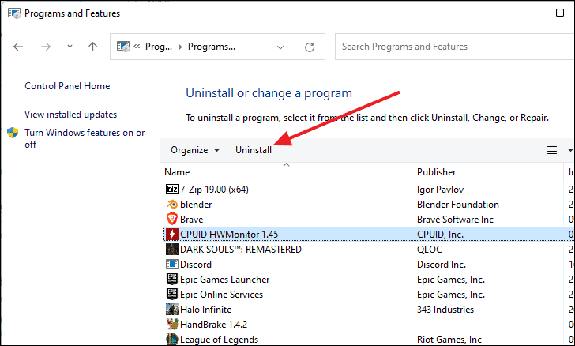This screenshot has width=575, height=346.
Task: Select the League of Legends entry
Action: tap(219, 340)
